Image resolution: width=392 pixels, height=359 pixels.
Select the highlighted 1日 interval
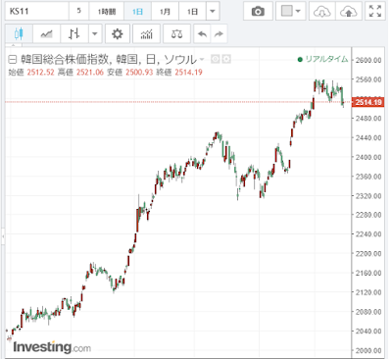pos(137,12)
